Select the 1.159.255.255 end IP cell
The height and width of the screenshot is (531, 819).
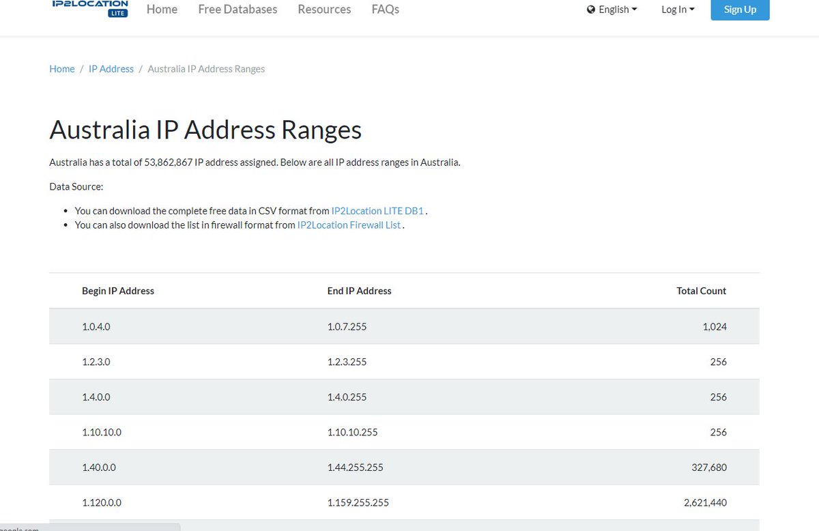pos(358,503)
